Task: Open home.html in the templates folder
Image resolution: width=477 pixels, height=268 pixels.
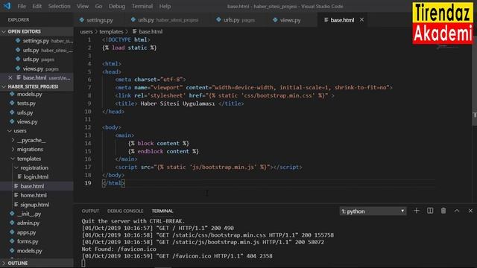Action: coord(33,195)
